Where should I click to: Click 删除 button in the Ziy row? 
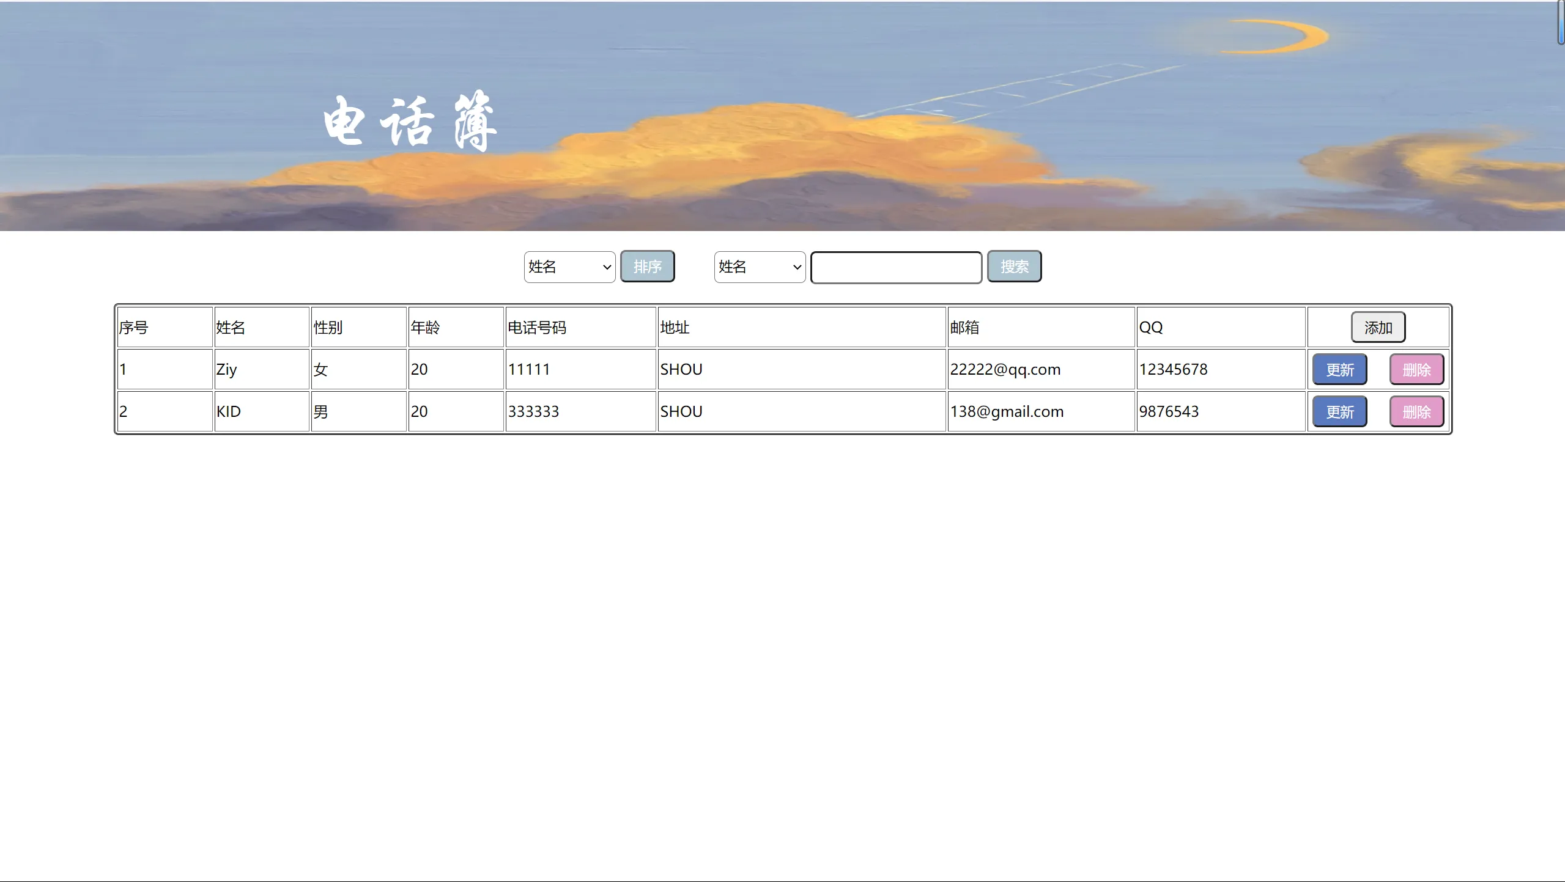[1416, 369]
